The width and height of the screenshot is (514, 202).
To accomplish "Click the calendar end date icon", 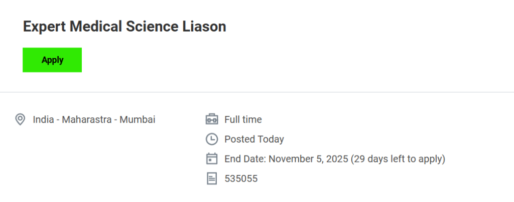I will 212,159.
